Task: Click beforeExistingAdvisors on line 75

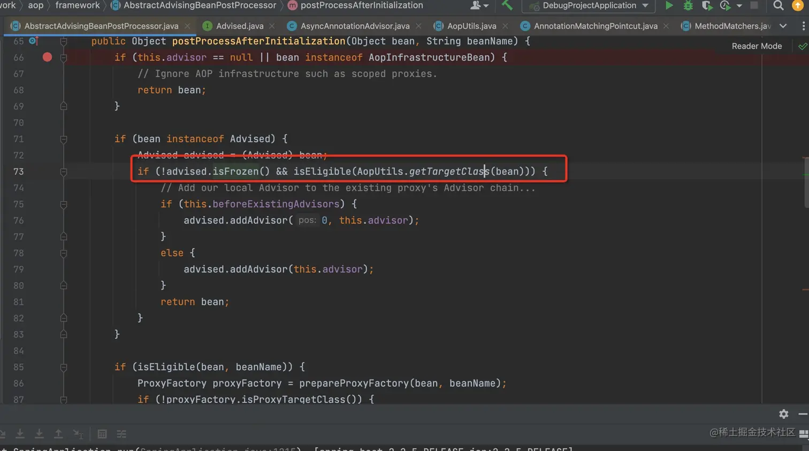Action: tap(276, 204)
